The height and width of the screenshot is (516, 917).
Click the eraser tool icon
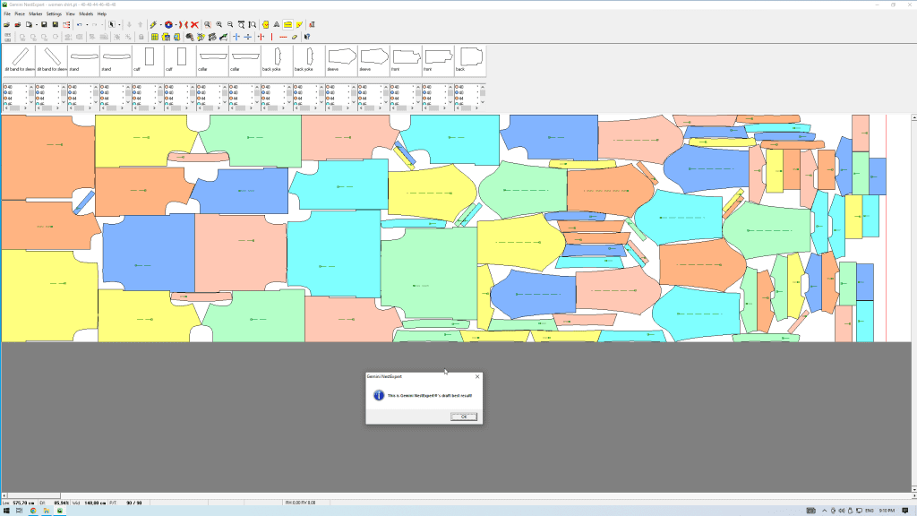tap(294, 37)
